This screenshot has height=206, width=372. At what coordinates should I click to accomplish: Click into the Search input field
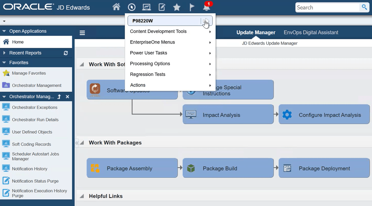328,7
